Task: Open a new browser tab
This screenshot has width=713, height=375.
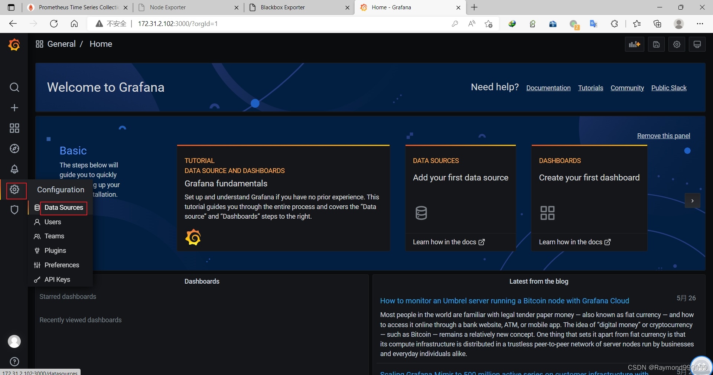Action: (474, 7)
